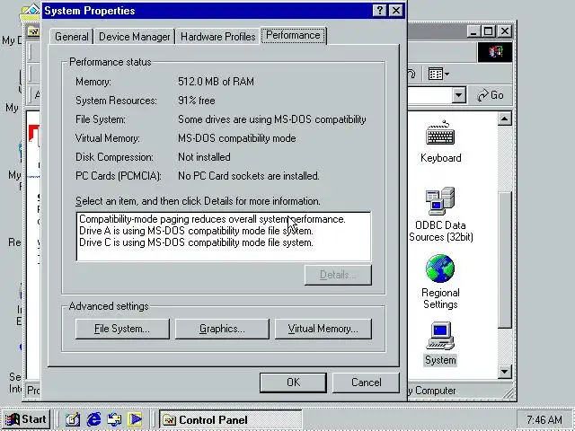Image resolution: width=575 pixels, height=431 pixels.
Task: Switch to the Device Manager tab
Action: 134,37
